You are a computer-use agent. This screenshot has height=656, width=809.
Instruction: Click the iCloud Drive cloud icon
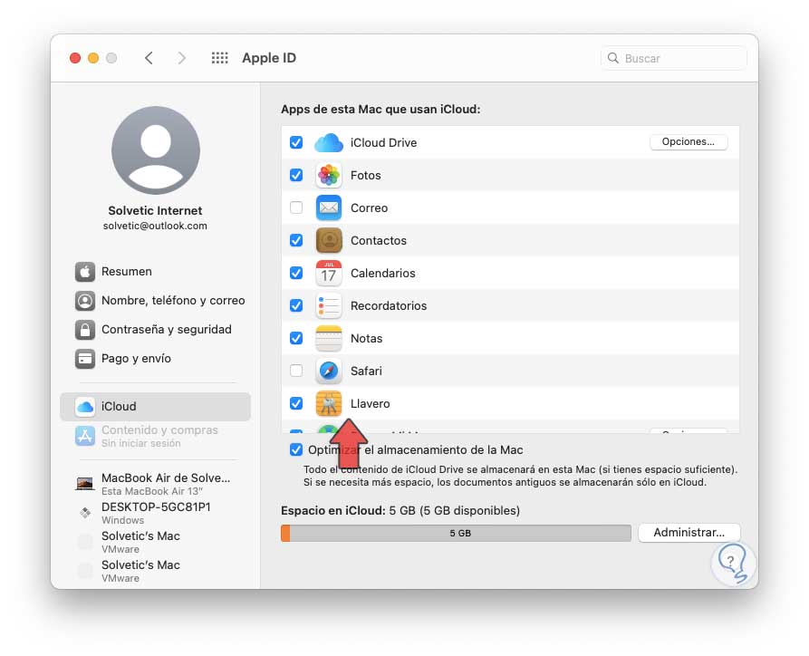(x=329, y=142)
